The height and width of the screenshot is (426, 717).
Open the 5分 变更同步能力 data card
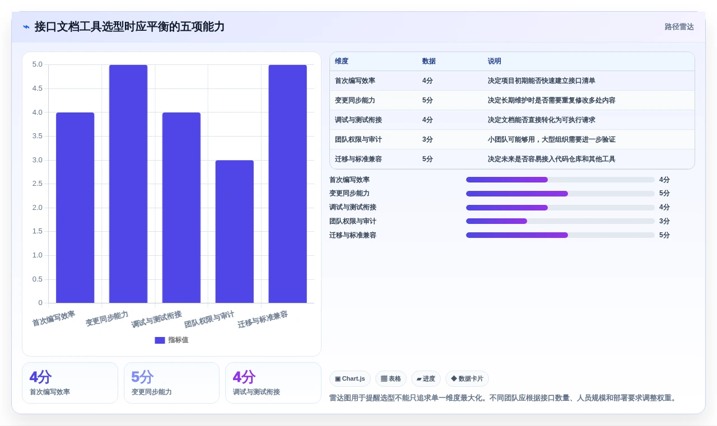click(x=171, y=383)
